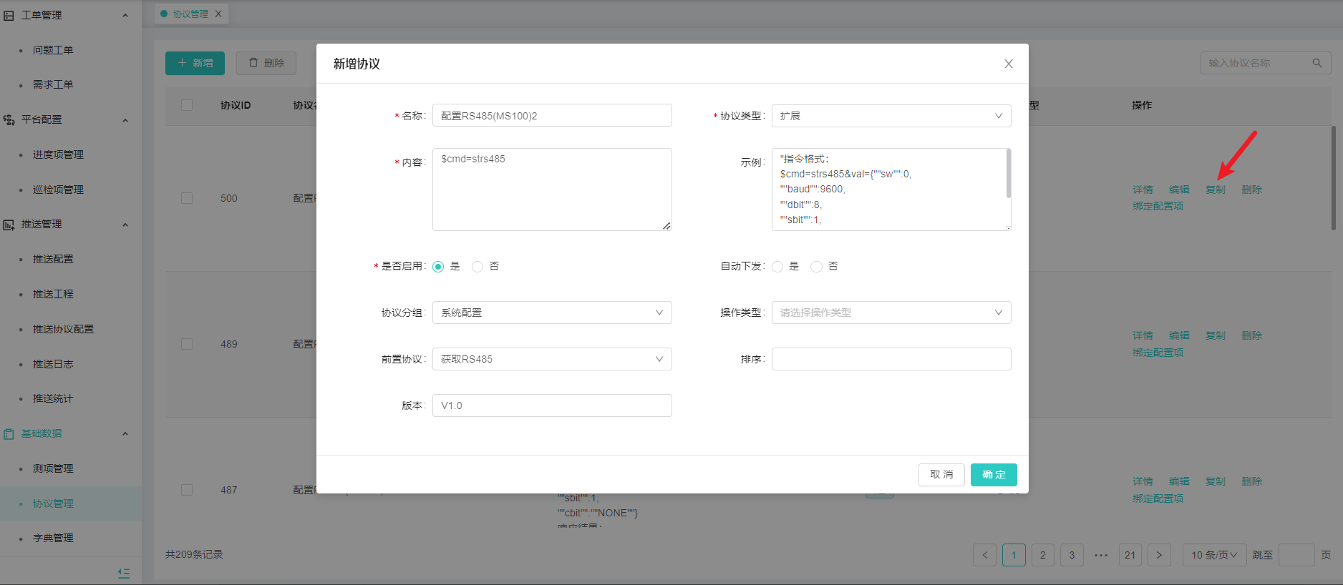Click the 平台配置 sidebar icon
The height and width of the screenshot is (585, 1343).
(9, 120)
